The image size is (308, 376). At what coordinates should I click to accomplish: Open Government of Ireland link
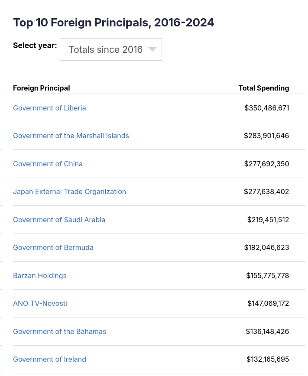50,359
